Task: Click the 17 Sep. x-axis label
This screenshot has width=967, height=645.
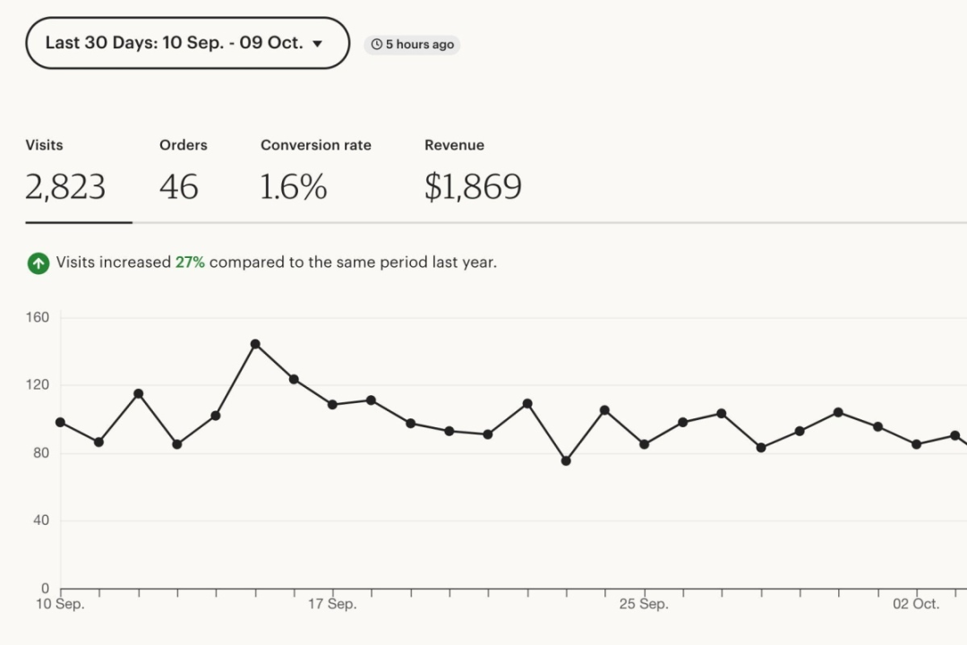Action: tap(332, 604)
